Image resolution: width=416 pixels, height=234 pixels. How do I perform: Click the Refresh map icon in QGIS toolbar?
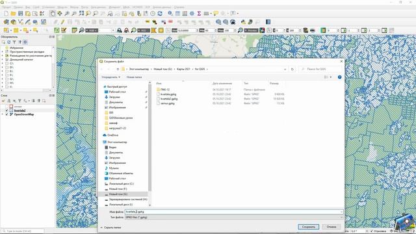160,14
